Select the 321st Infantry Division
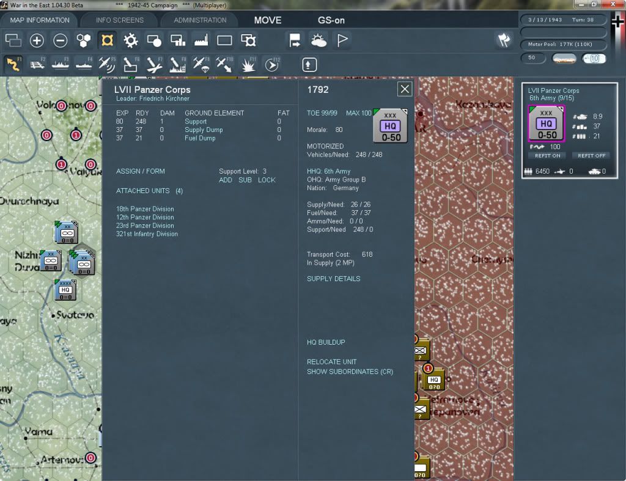The image size is (626, 481). coord(147,234)
